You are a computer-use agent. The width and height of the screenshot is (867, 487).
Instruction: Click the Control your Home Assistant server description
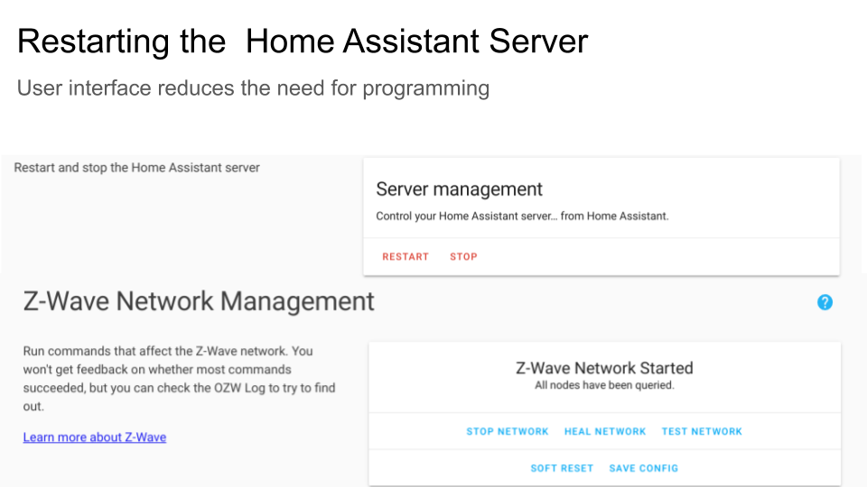[x=522, y=216]
